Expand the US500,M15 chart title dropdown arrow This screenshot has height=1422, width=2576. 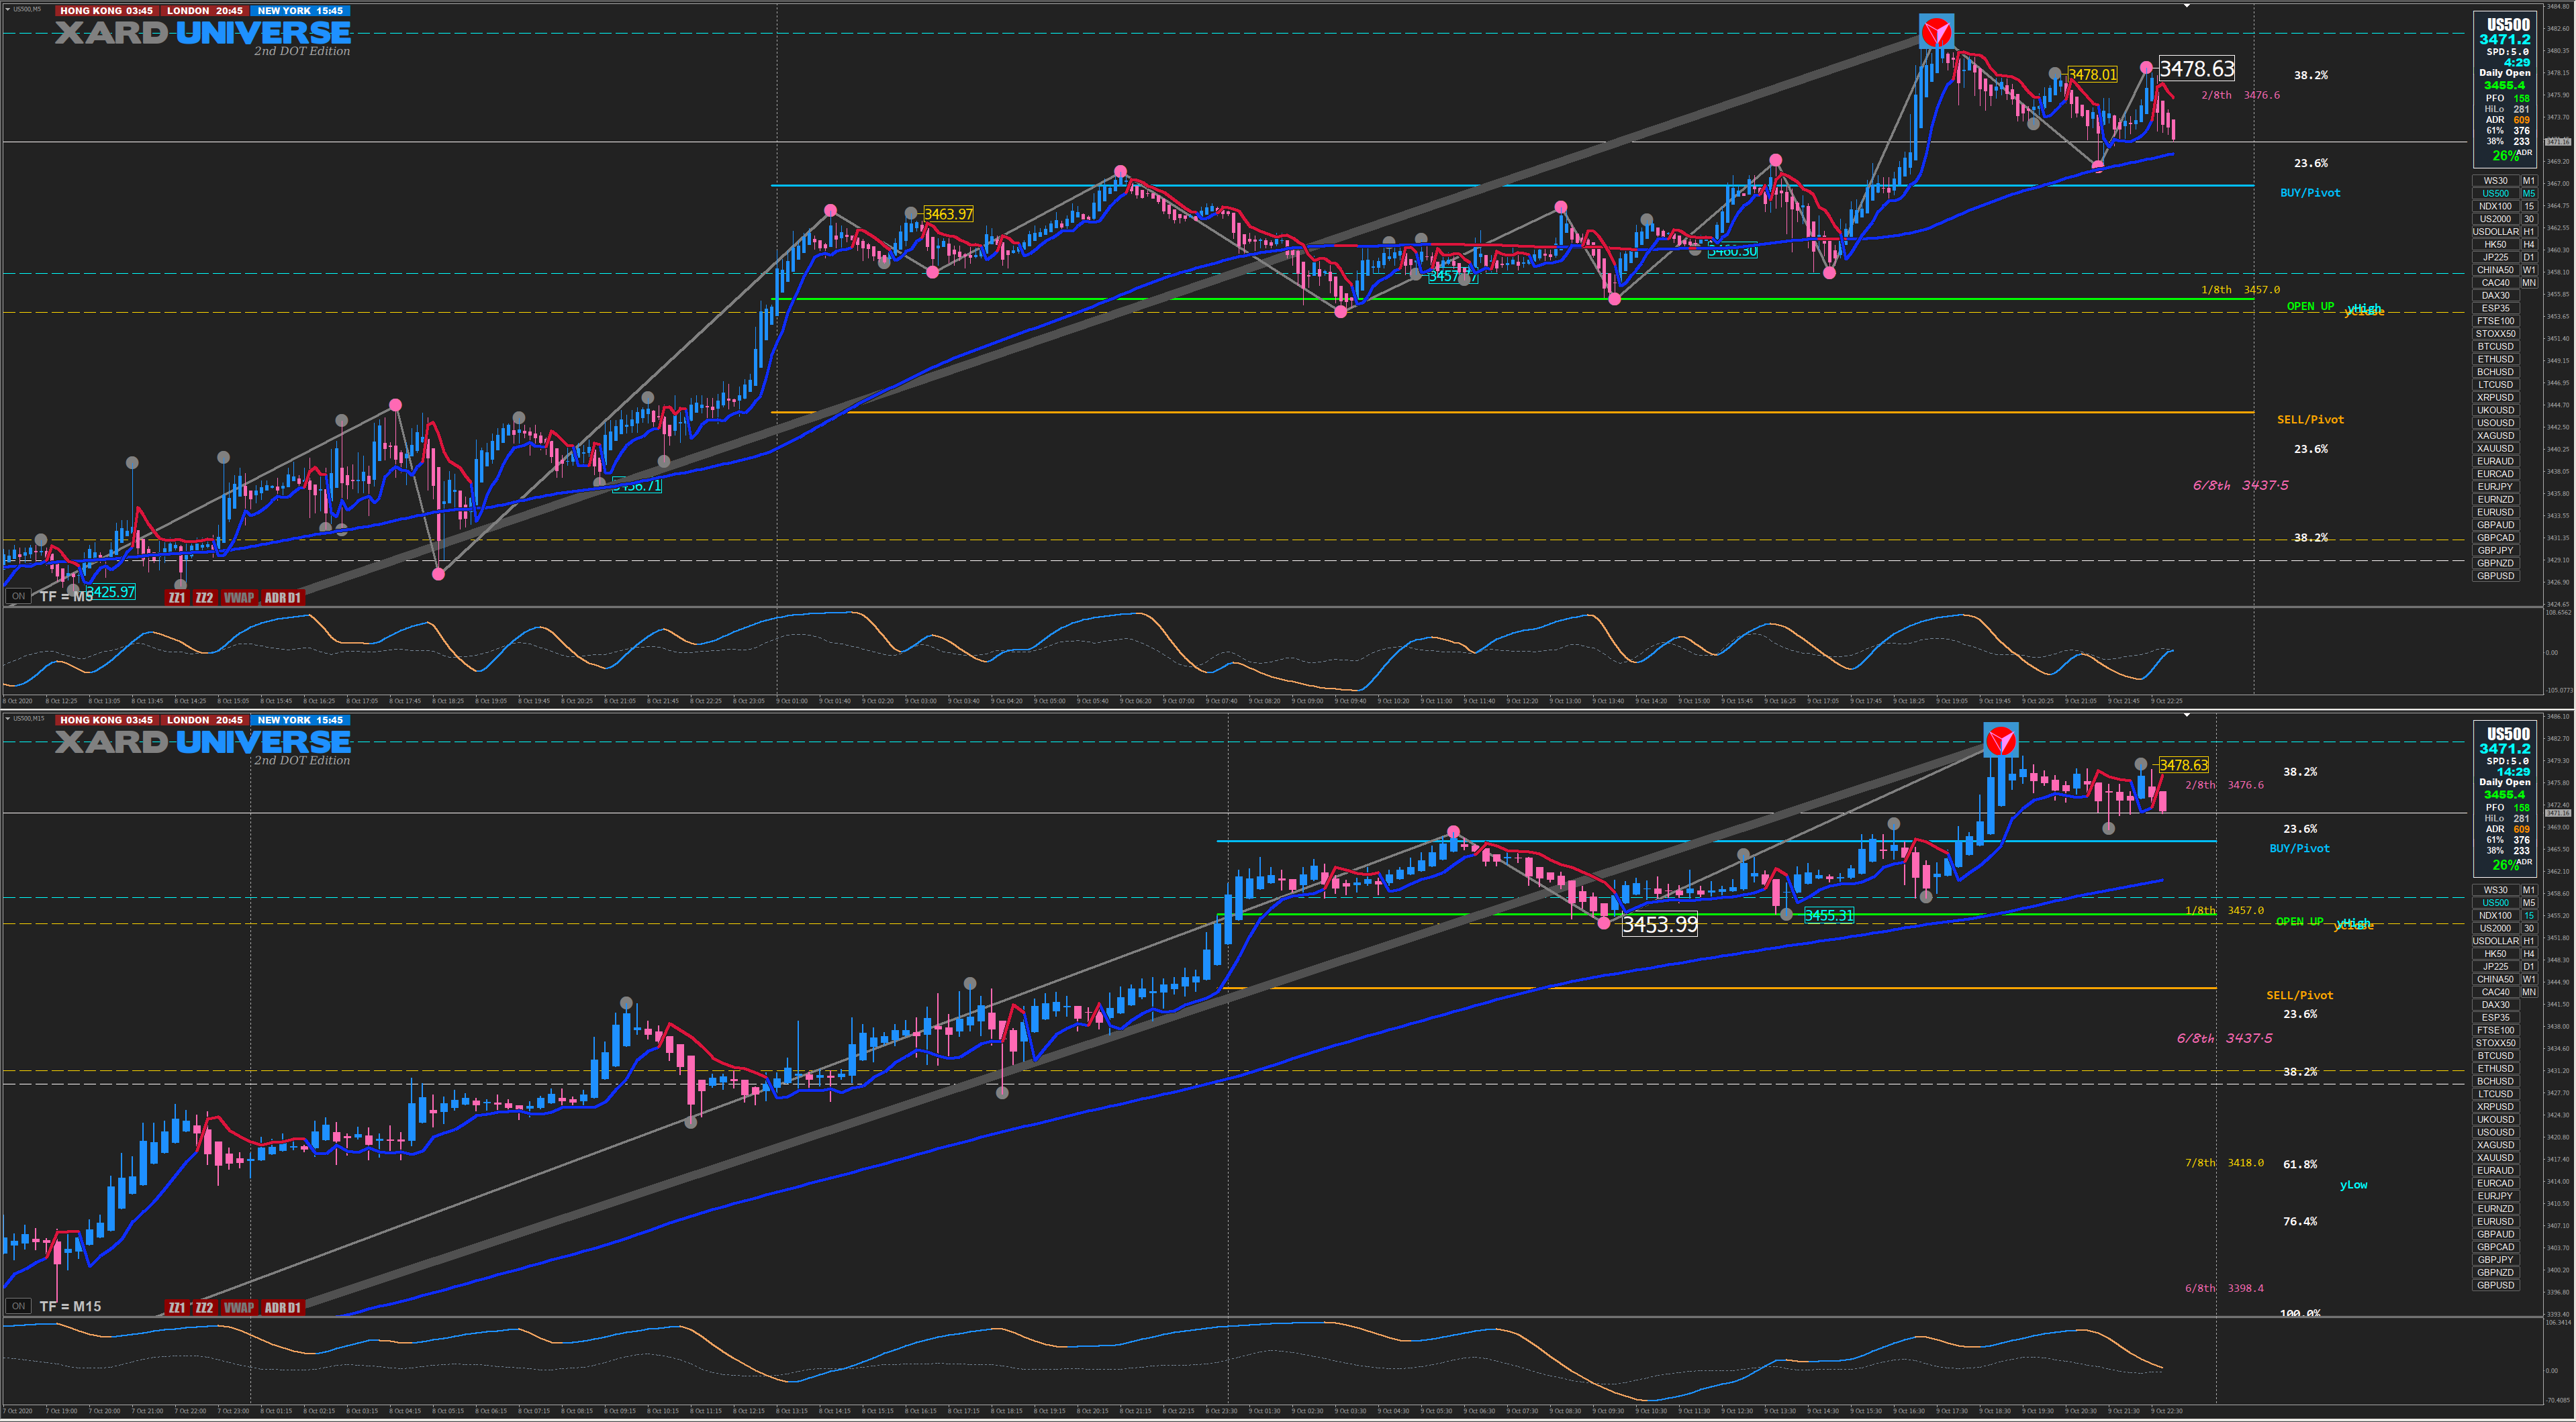[8, 719]
